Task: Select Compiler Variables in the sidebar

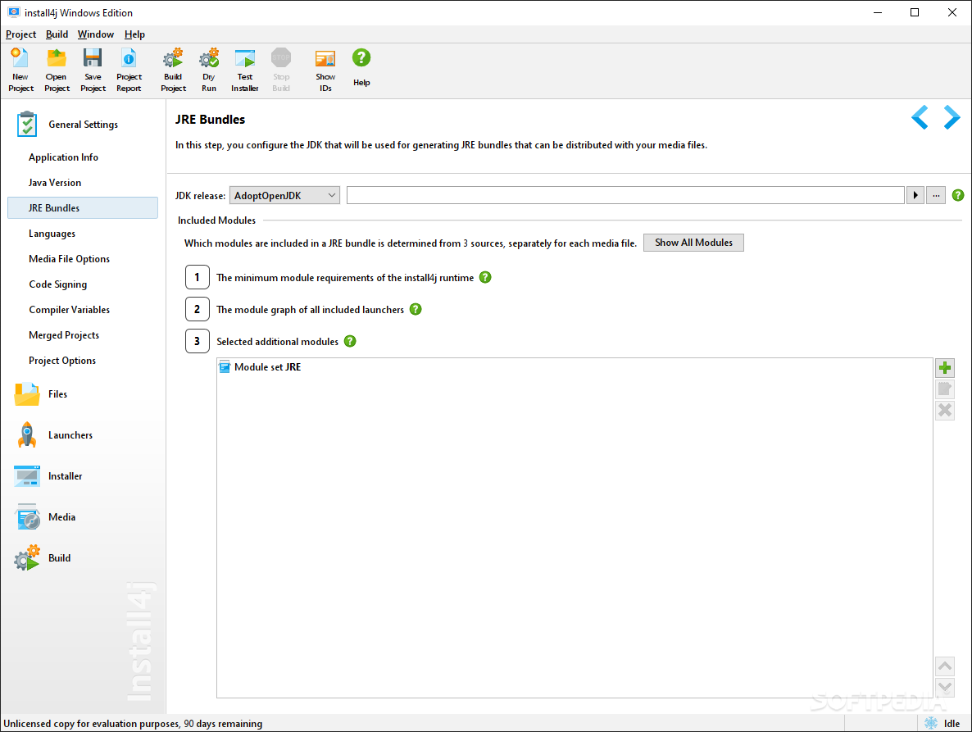Action: 83,310
